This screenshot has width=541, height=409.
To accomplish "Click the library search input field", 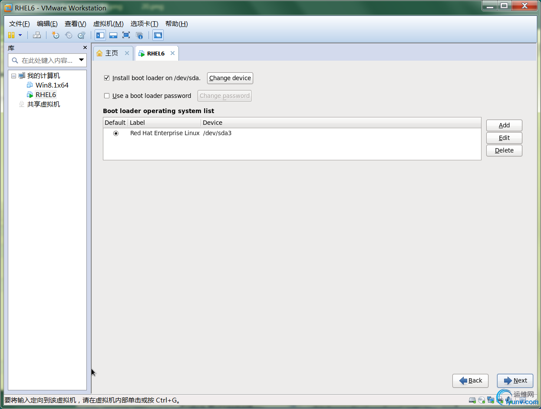I will pos(48,60).
